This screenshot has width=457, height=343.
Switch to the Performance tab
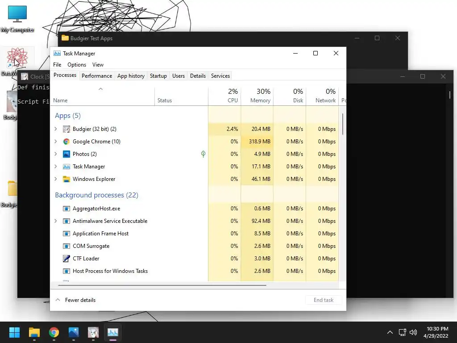pos(97,76)
